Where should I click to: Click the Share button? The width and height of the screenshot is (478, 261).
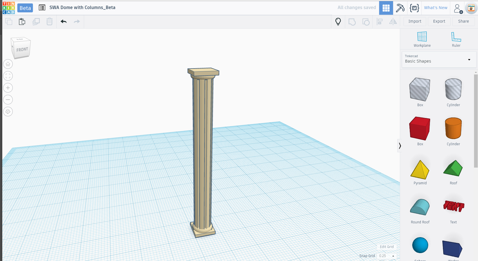tap(464, 21)
